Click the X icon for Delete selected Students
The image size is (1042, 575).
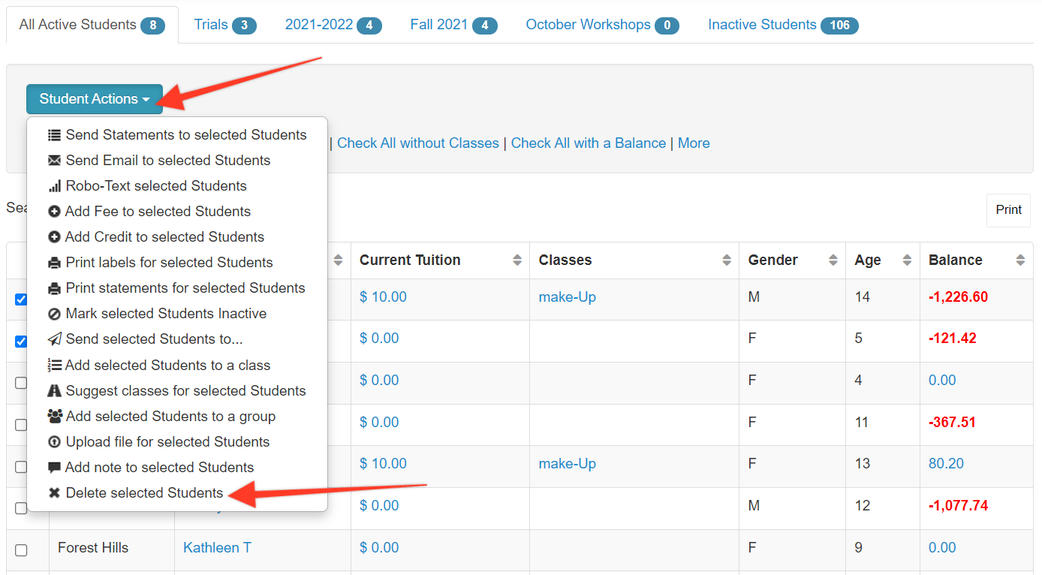click(54, 493)
